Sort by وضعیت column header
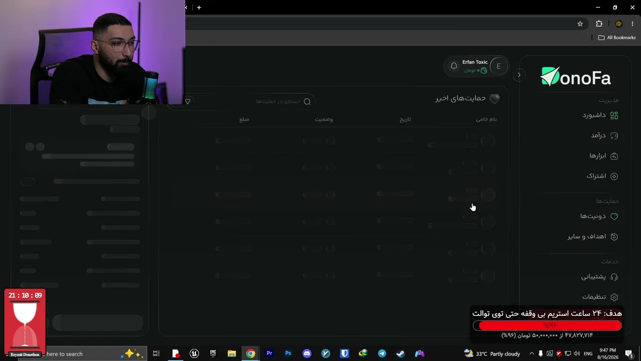 324,119
